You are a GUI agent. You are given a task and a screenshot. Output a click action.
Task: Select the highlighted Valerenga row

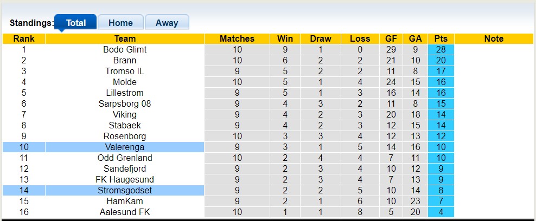[x=125, y=147]
